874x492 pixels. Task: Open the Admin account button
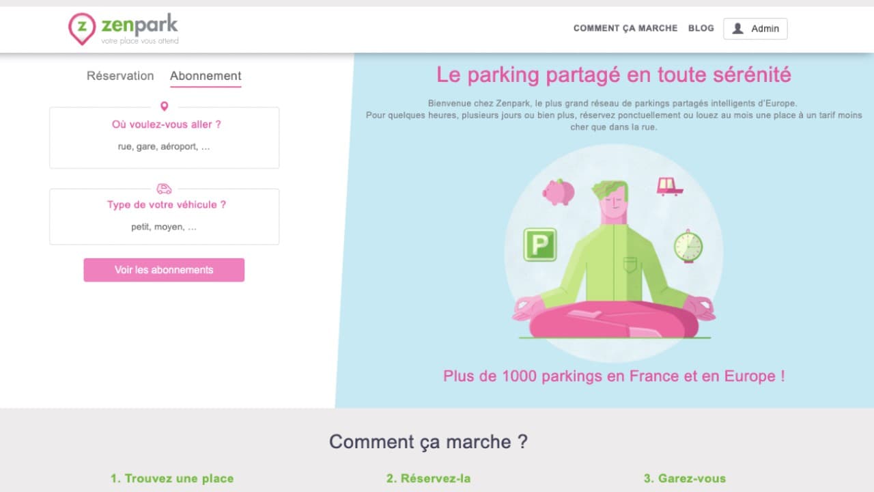pos(755,29)
